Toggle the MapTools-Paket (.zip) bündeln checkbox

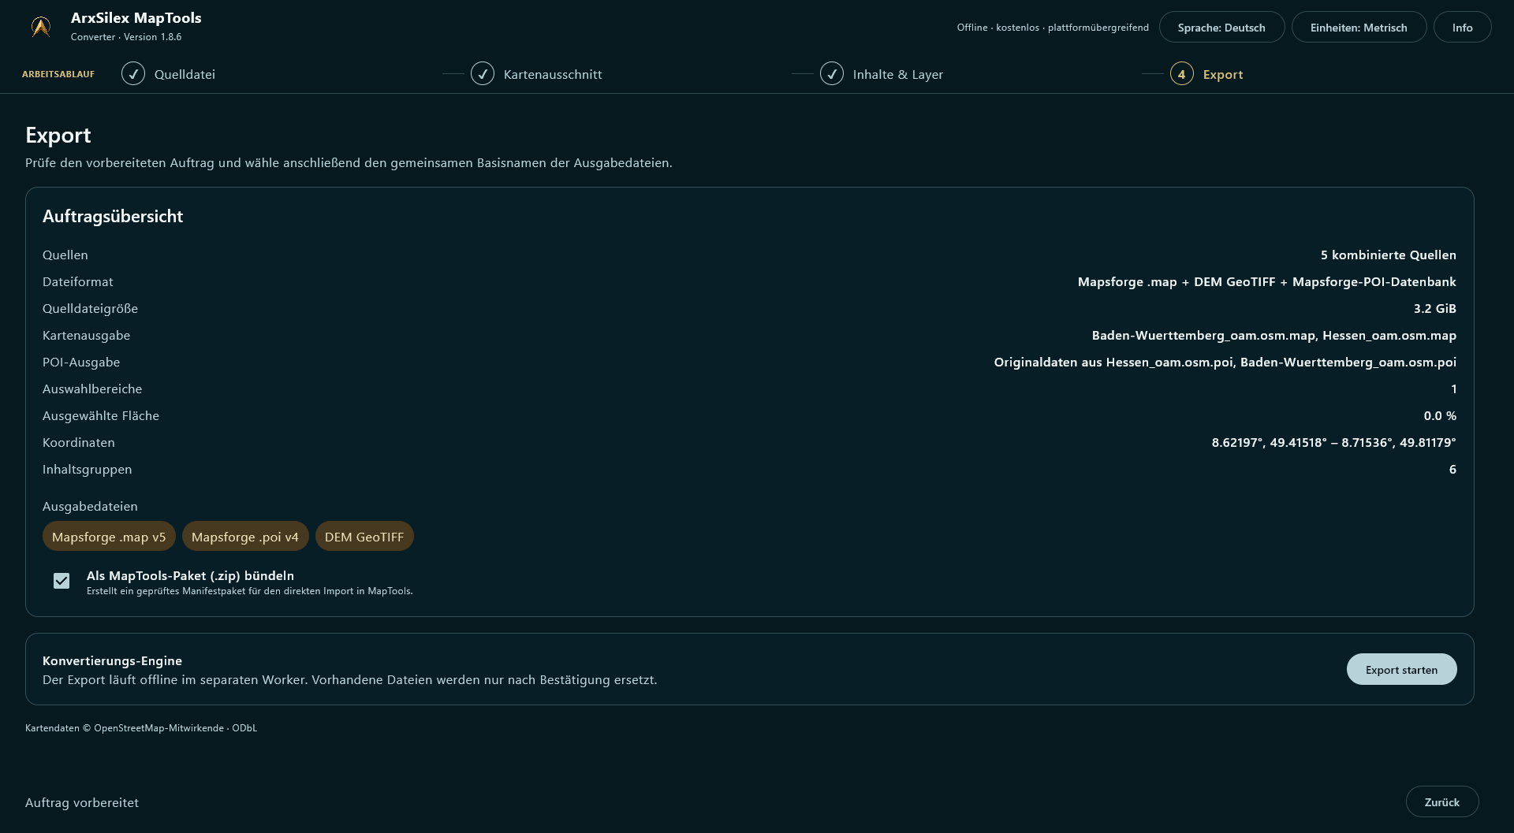[62, 581]
